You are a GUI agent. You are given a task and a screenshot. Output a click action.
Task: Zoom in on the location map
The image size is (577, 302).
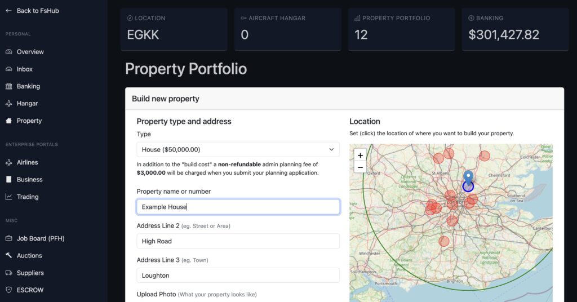(360, 155)
